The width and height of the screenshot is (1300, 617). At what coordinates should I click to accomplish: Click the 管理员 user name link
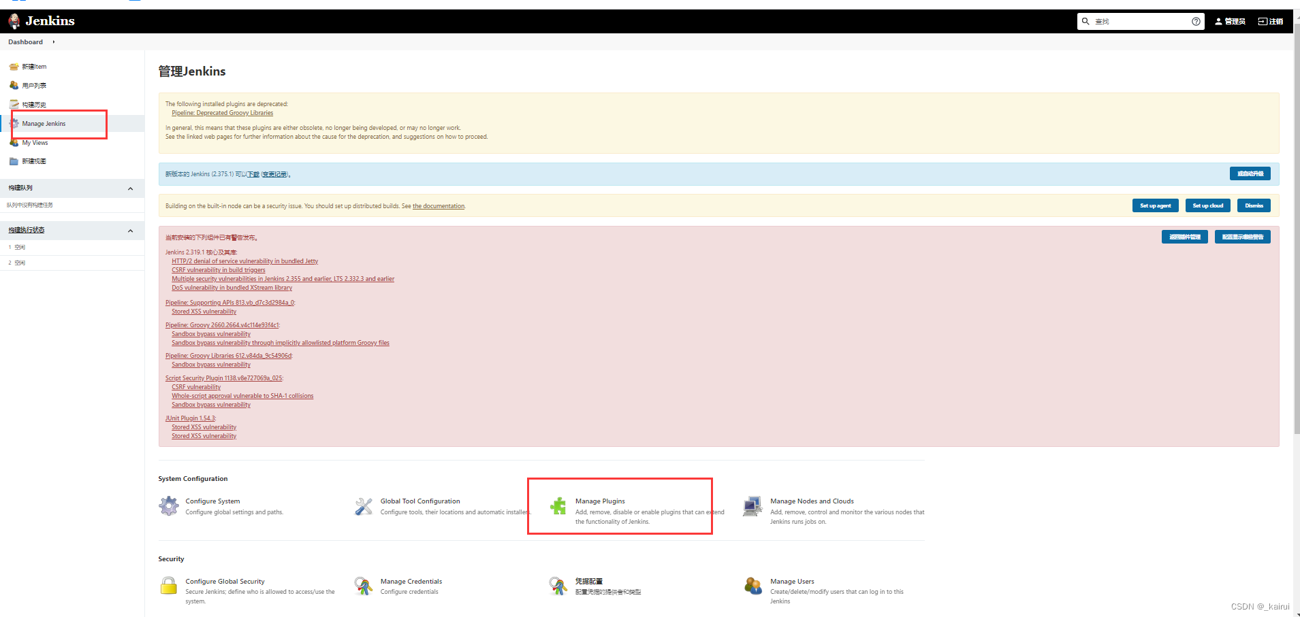pyautogui.click(x=1235, y=22)
